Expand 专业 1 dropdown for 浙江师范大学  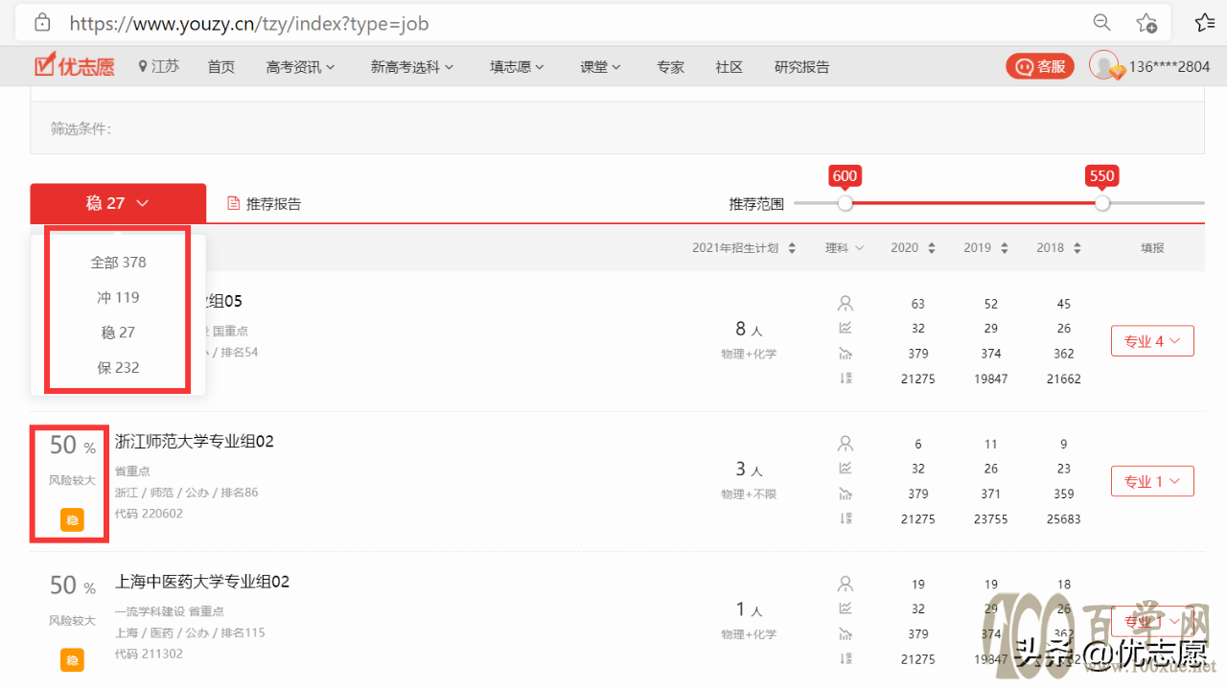1152,481
